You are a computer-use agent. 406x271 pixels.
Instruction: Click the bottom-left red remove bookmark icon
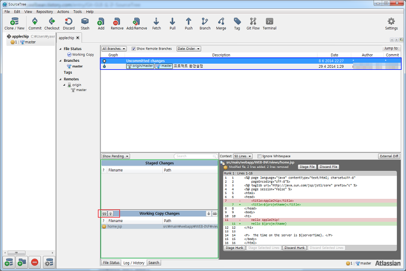pyautogui.click(x=34, y=262)
